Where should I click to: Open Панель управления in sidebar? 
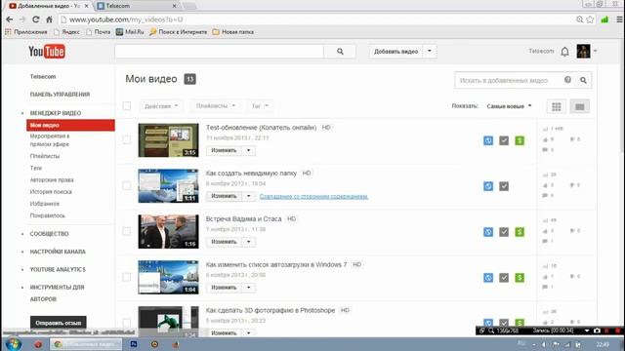(60, 95)
